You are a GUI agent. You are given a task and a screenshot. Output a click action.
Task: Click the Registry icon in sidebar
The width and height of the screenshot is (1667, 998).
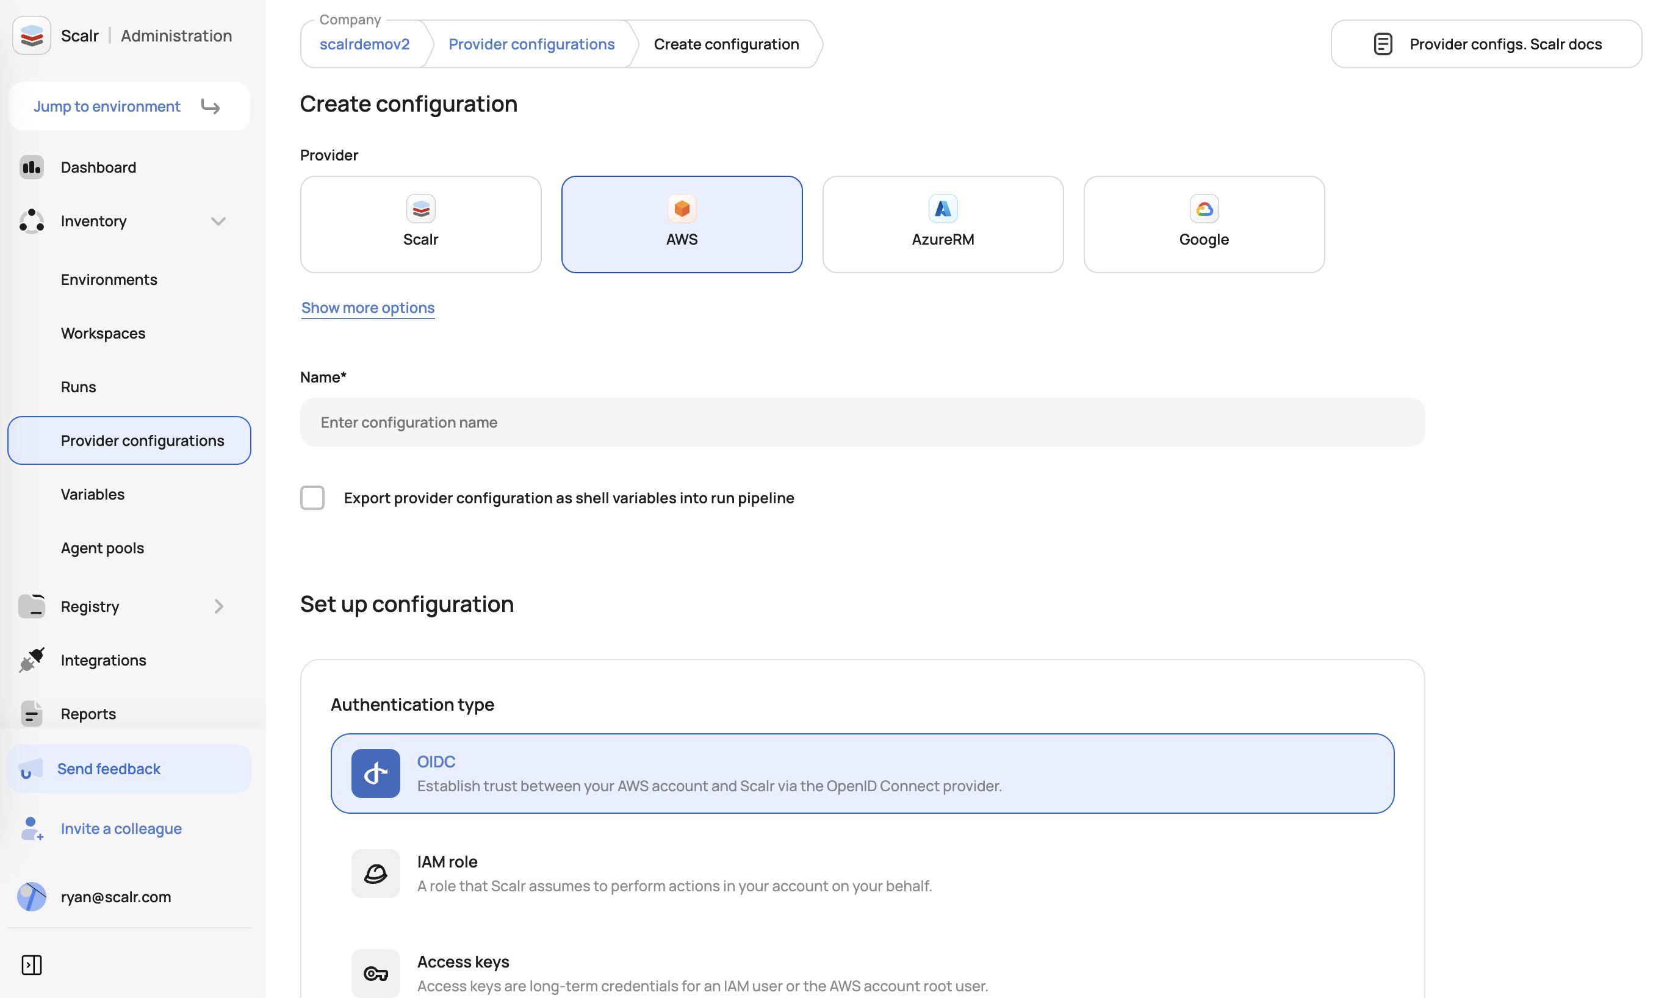tap(32, 606)
